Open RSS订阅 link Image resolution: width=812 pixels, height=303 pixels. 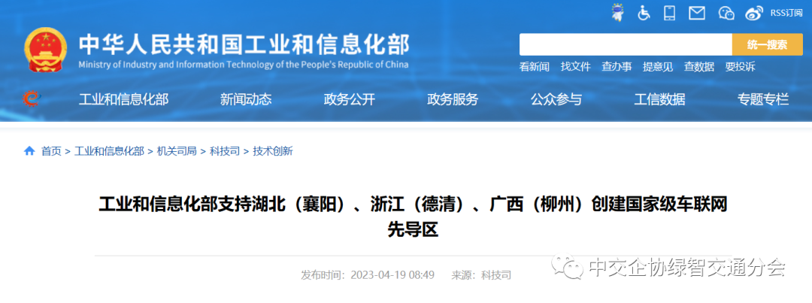tap(786, 13)
